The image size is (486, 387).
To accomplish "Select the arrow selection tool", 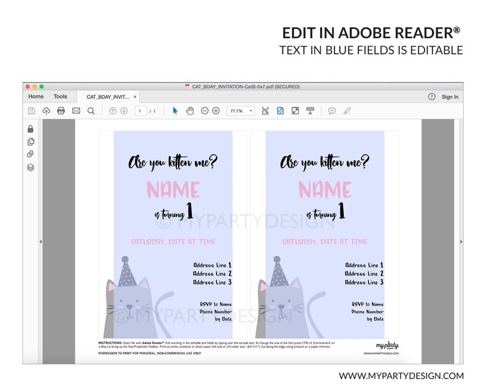I will 176,111.
